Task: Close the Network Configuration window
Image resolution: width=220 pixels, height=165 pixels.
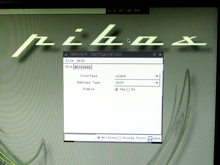Action: [160, 54]
